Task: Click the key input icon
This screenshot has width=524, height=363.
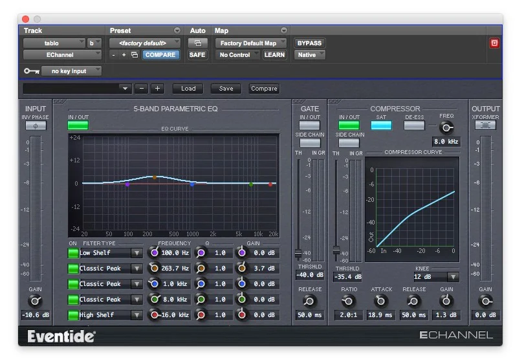Action: coord(32,71)
